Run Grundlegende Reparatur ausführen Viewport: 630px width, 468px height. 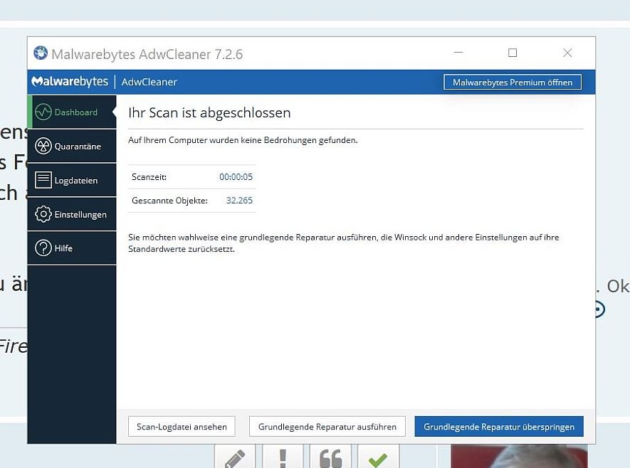tap(327, 427)
